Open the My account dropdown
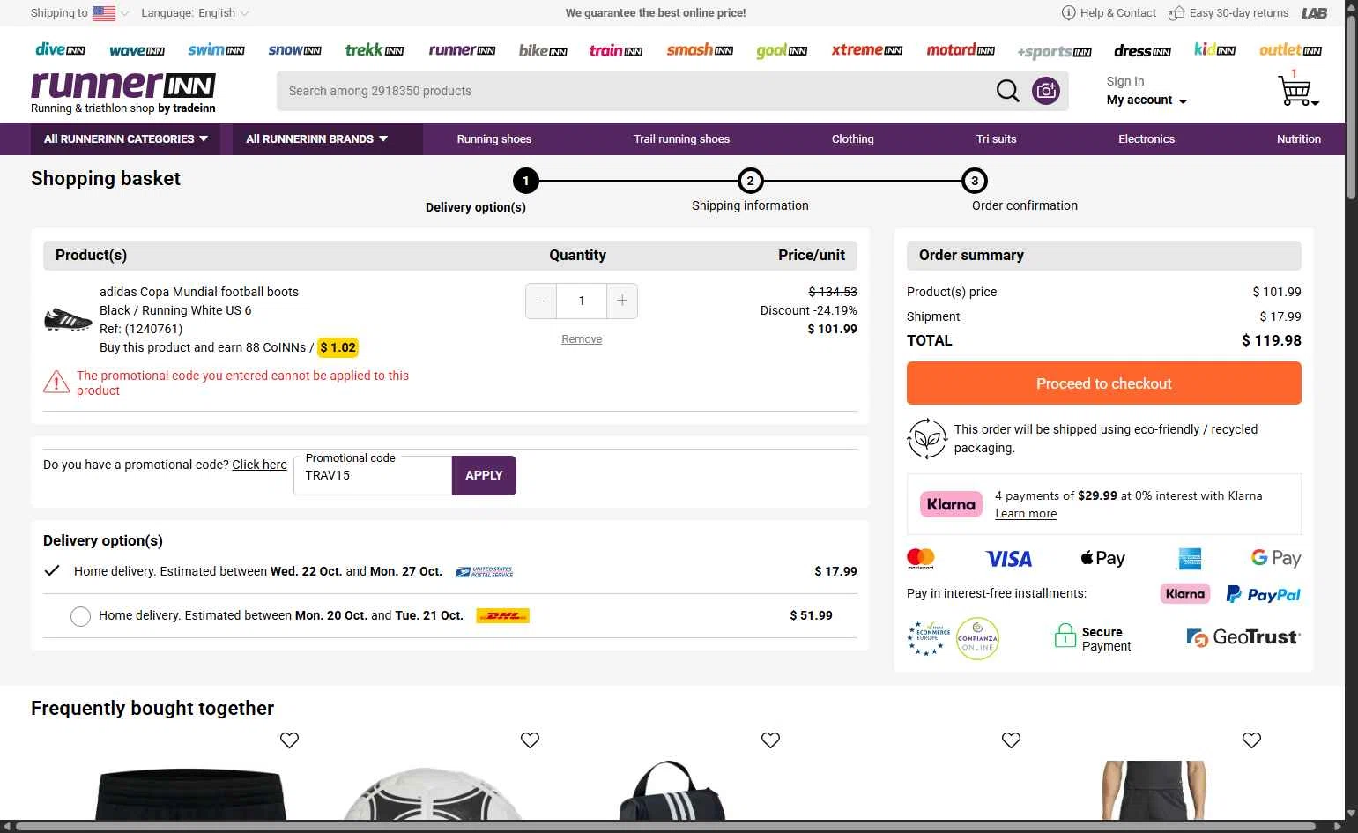1358x833 pixels. click(x=1147, y=100)
